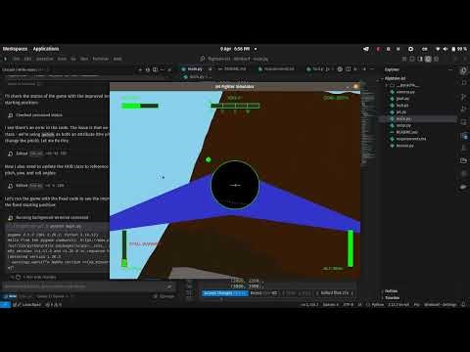Open the README.md file in Explorer
This screenshot has height=352, width=470.
[x=406, y=132]
